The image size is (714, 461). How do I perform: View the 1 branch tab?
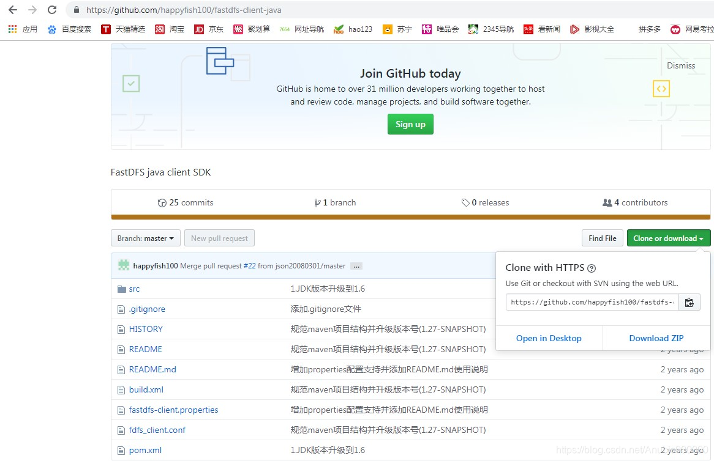coord(335,203)
